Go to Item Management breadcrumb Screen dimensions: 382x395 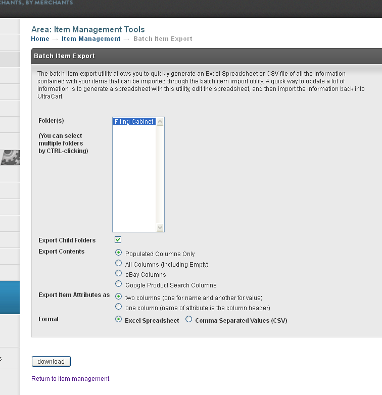pos(91,39)
